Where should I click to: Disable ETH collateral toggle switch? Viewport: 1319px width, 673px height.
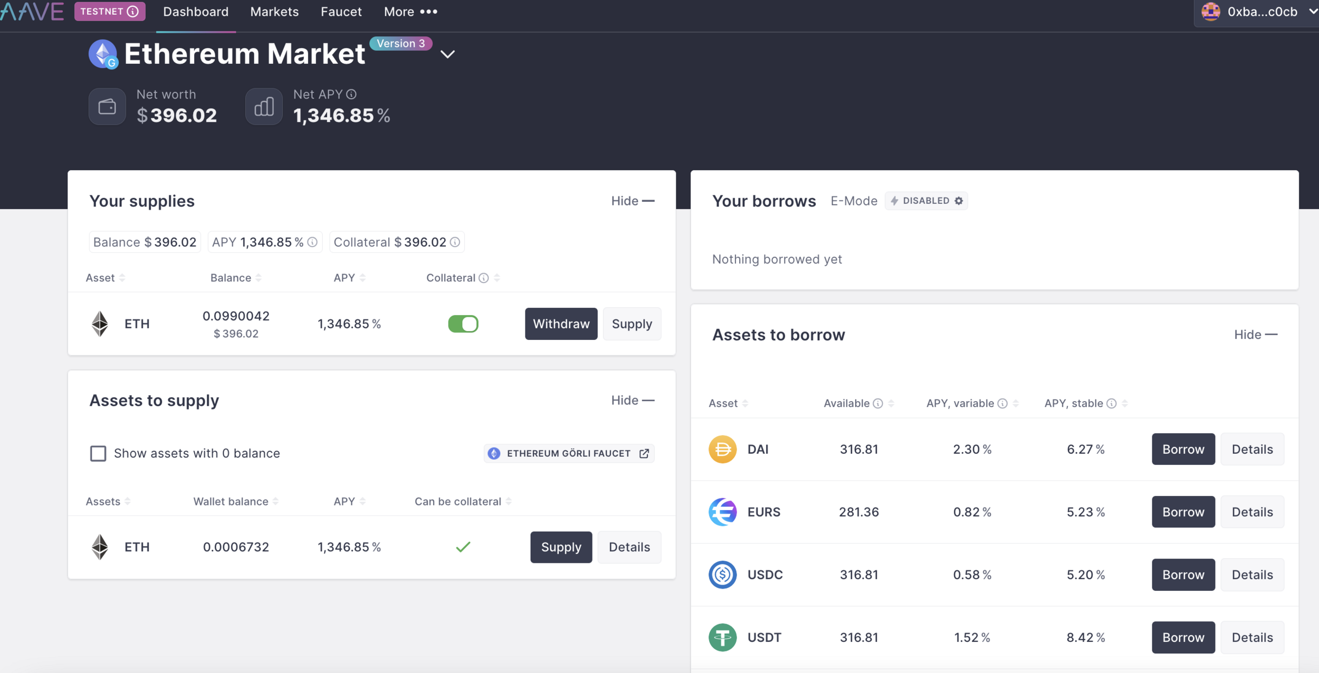(463, 324)
